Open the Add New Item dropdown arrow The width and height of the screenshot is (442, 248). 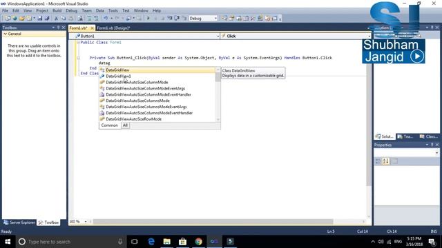pos(34,19)
